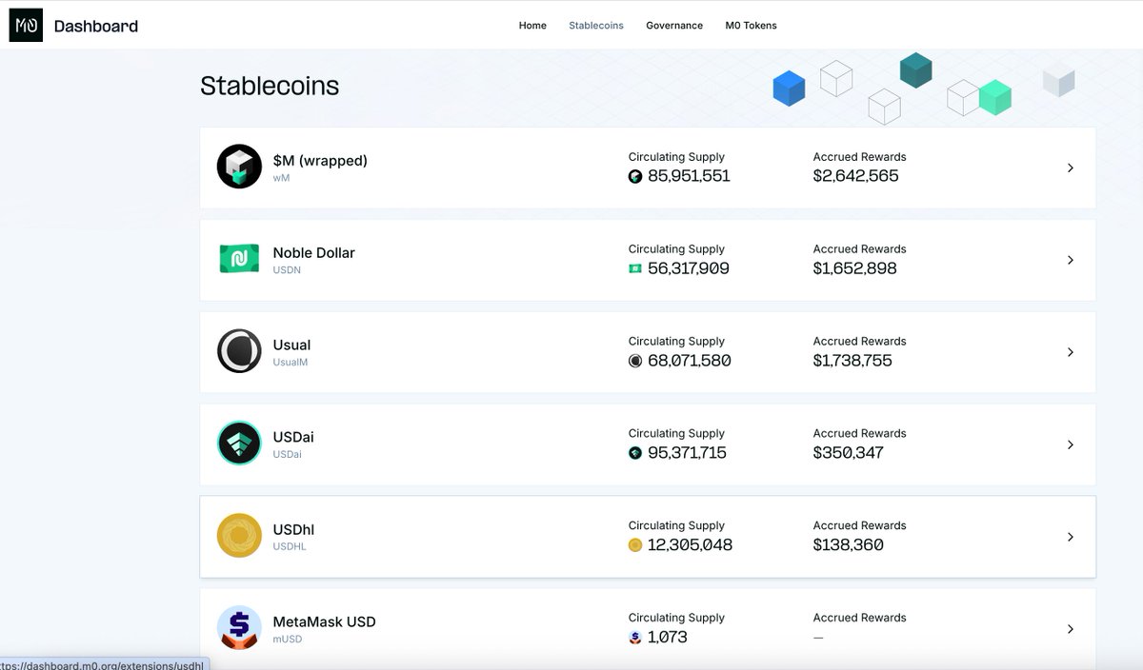Image resolution: width=1143 pixels, height=670 pixels.
Task: Click small wM icon beside 85,951,551
Action: pyautogui.click(x=635, y=176)
